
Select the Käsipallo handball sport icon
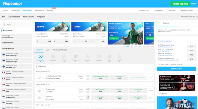(x=99, y=56)
